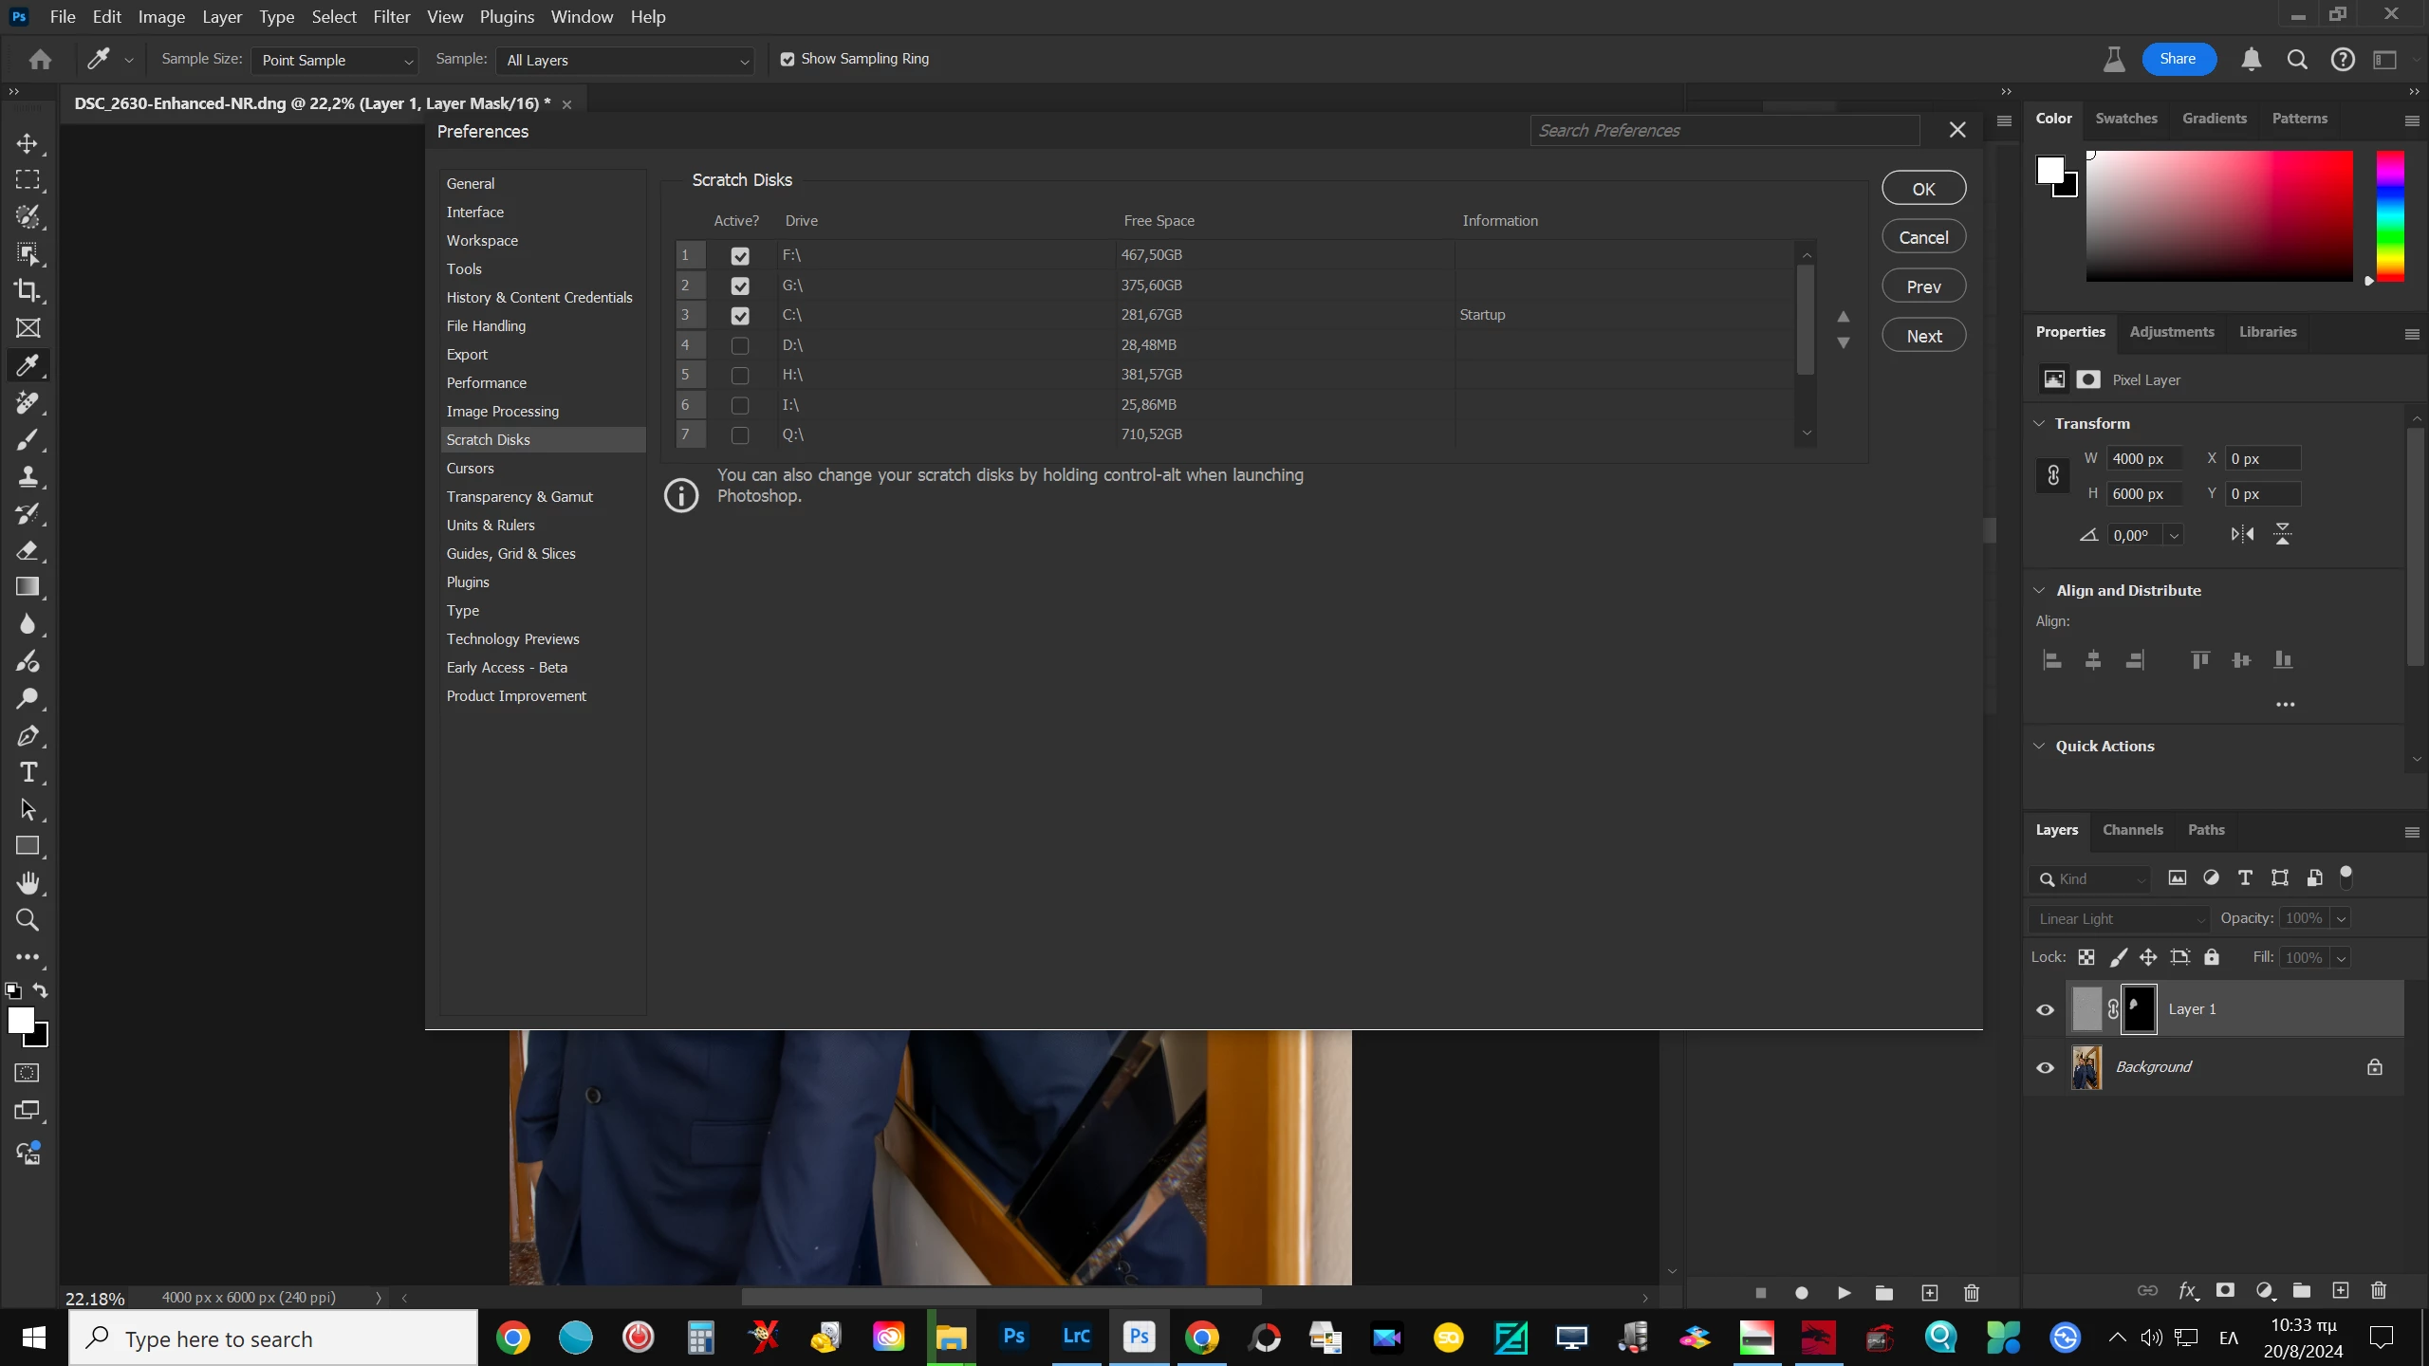
Task: Select the Eraser tool
Action: [28, 550]
